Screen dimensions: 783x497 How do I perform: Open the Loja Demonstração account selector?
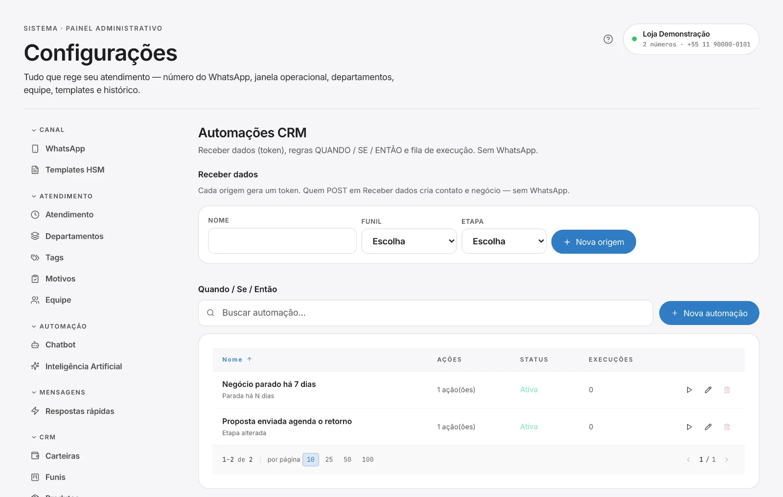coord(691,39)
